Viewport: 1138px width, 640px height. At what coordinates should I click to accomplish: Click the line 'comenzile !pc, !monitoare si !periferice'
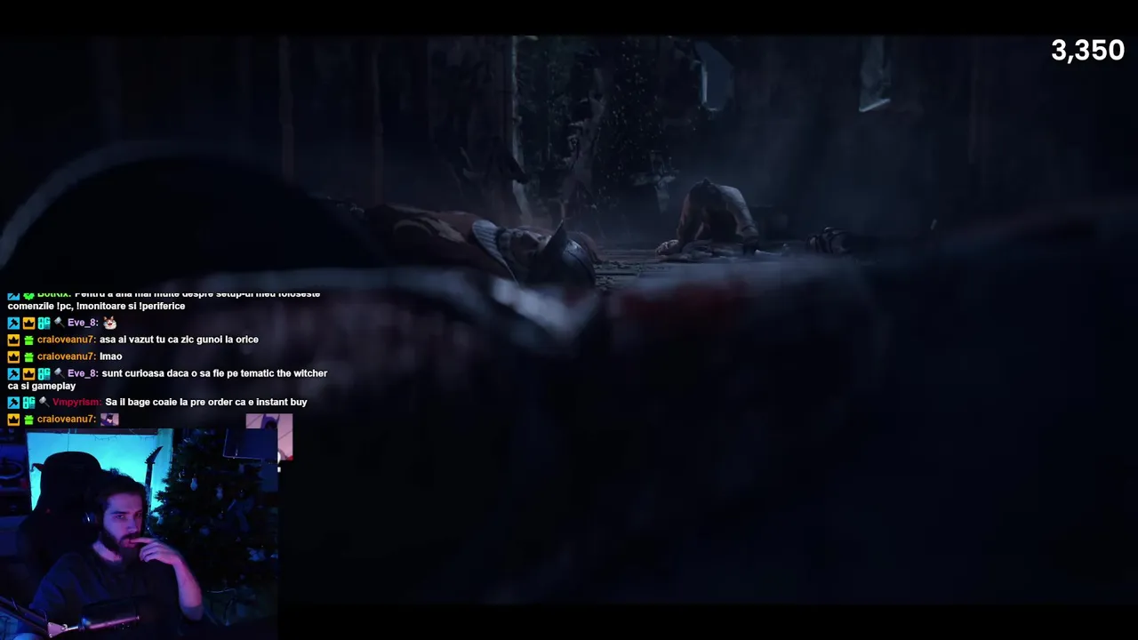[96, 306]
